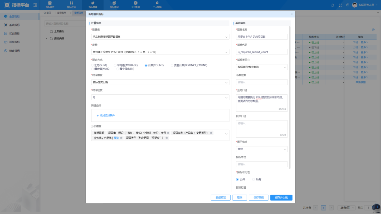Open the 展示格式 dropdown showing 常规
This screenshot has height=214, width=381.
coord(261,149)
